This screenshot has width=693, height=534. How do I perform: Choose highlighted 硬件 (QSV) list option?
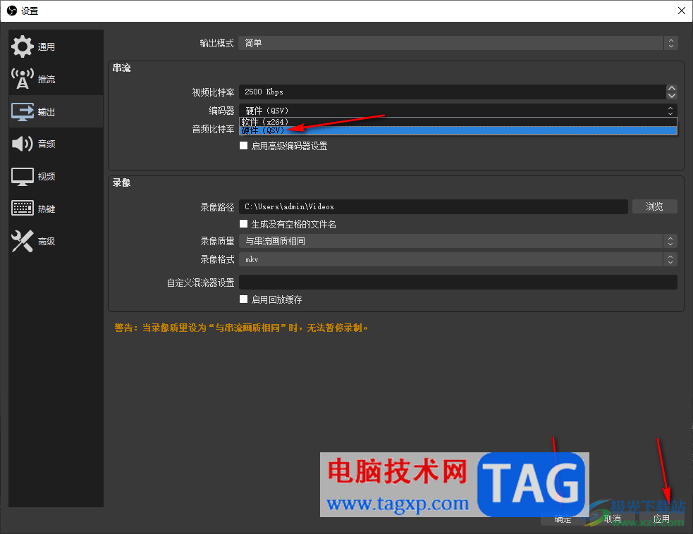click(458, 130)
